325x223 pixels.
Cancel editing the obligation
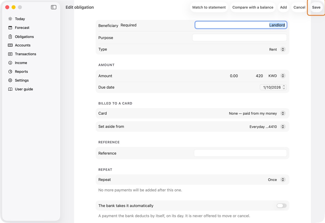[x=299, y=7]
